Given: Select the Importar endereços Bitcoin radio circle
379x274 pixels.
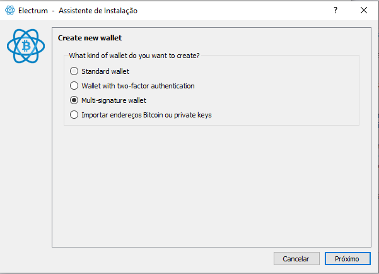Looking at the screenshot, I should (74, 115).
